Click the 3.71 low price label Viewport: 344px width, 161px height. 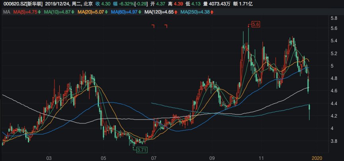141,150
